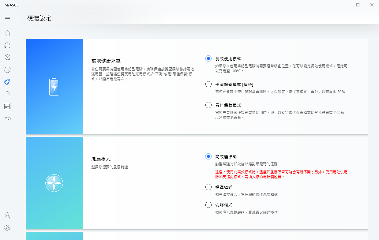Switch fan to 標準模式

(x=208, y=187)
